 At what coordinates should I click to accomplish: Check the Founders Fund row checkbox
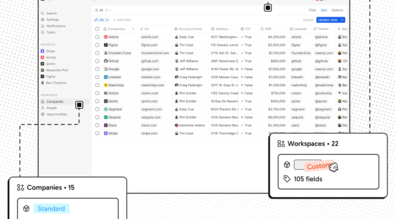[97, 53]
